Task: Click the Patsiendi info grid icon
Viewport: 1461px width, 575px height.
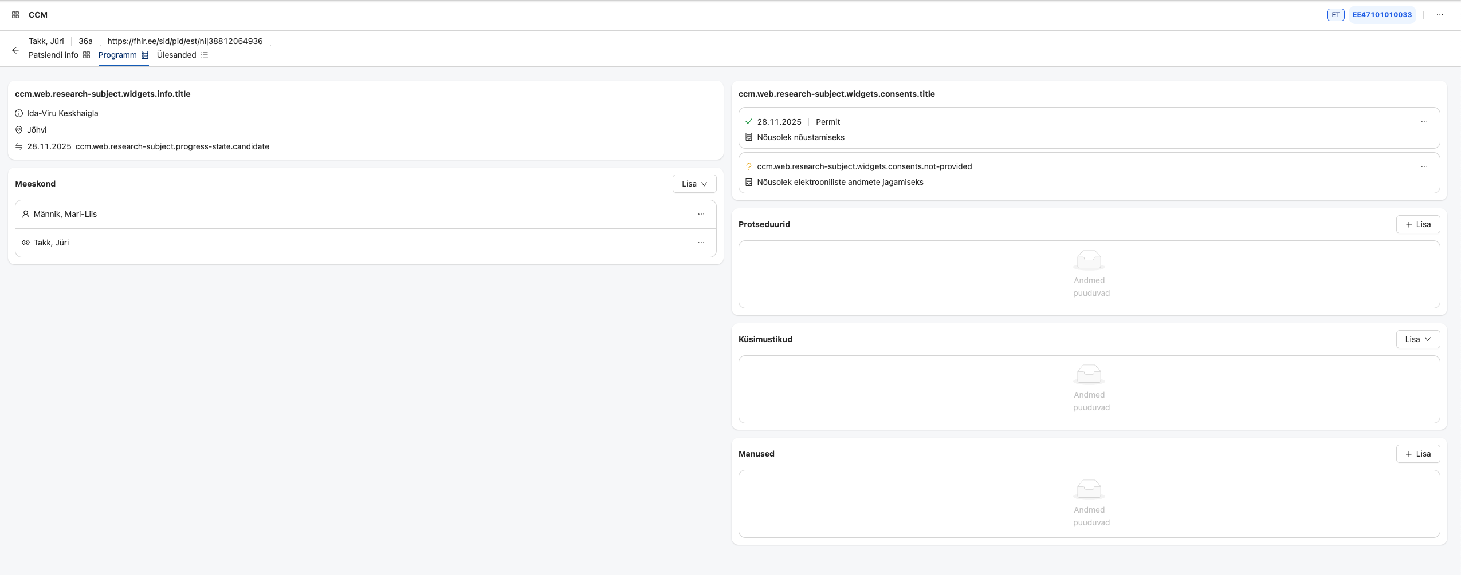Action: (87, 54)
